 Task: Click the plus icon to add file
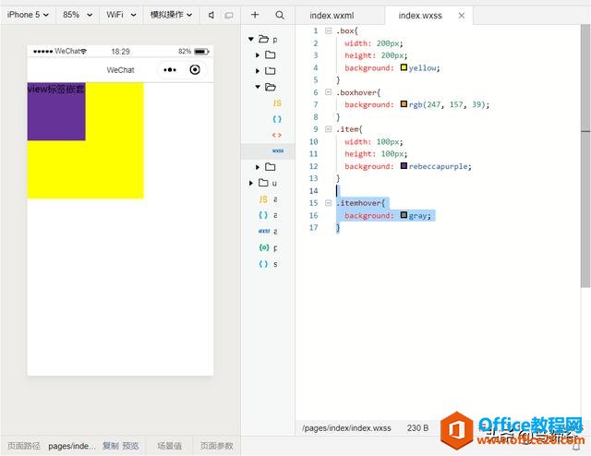(x=256, y=15)
